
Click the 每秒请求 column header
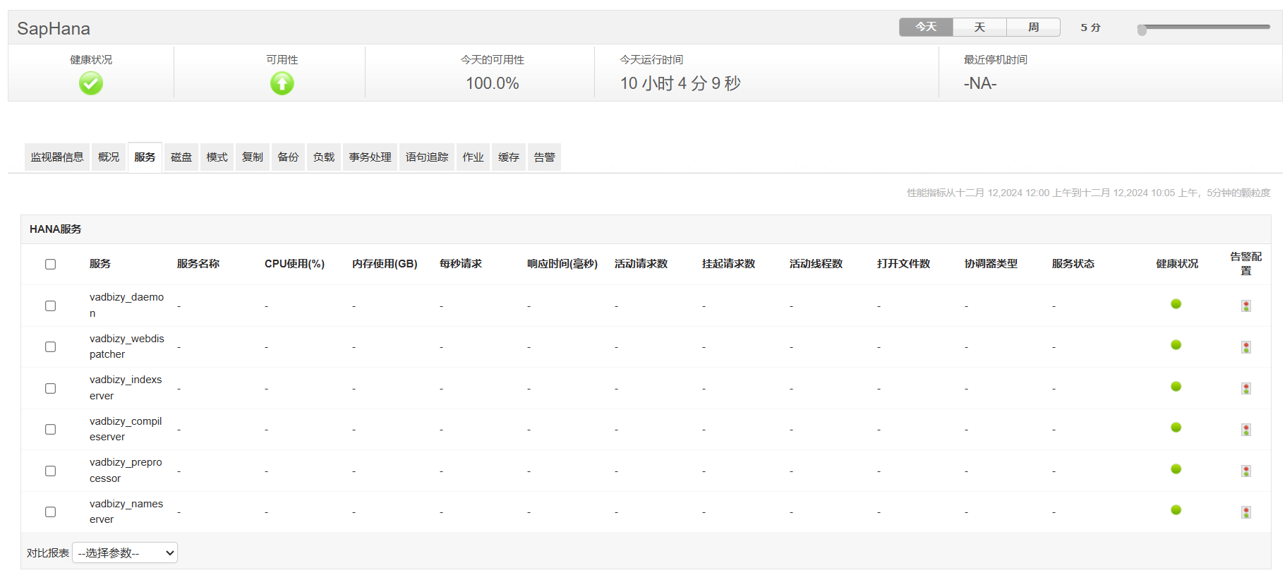[461, 264]
